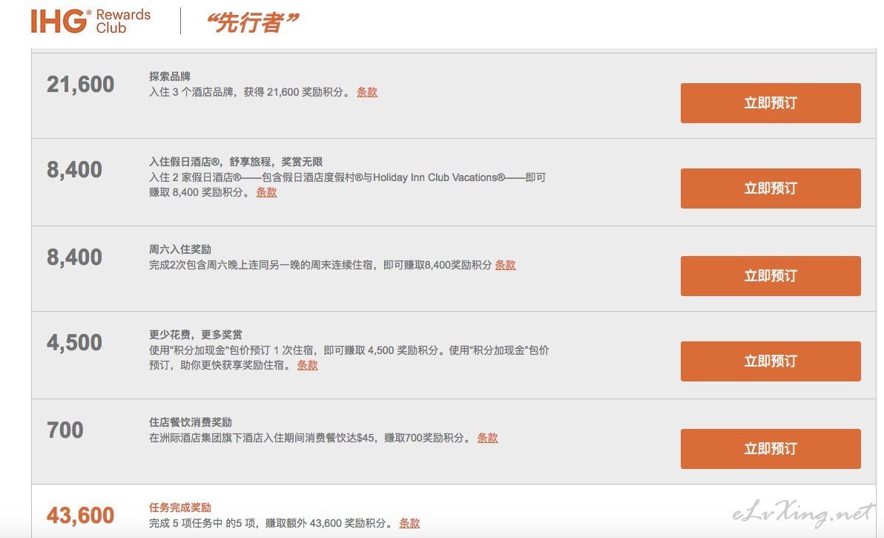Click the 入住假日酒店®，舒享旅程，奖赏无限 title
Image resolution: width=884 pixels, height=538 pixels.
pyautogui.click(x=236, y=162)
